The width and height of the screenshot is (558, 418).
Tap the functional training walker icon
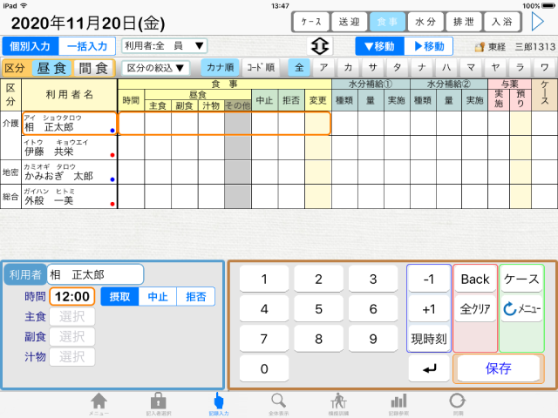point(338,401)
